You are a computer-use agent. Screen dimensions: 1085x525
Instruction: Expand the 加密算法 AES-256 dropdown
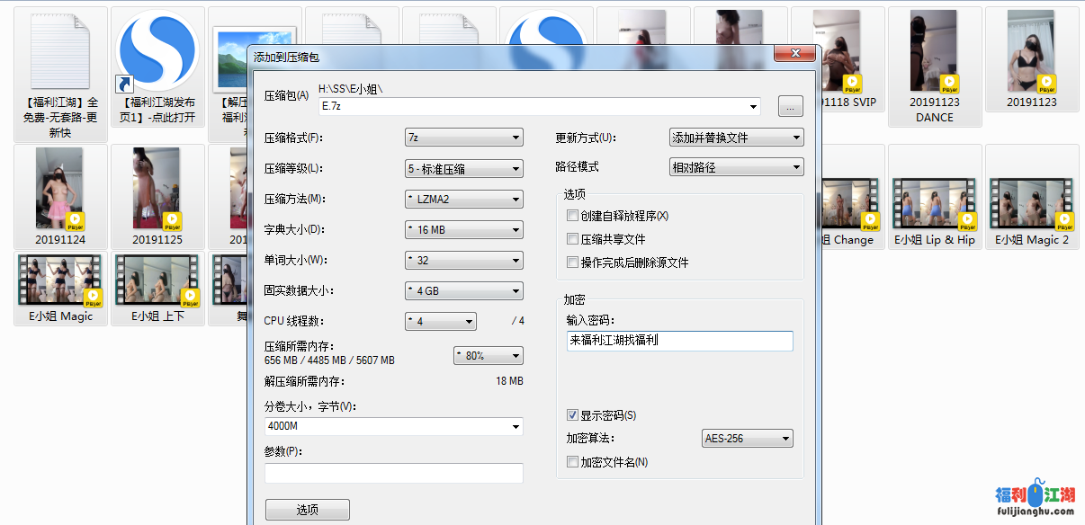pos(747,439)
